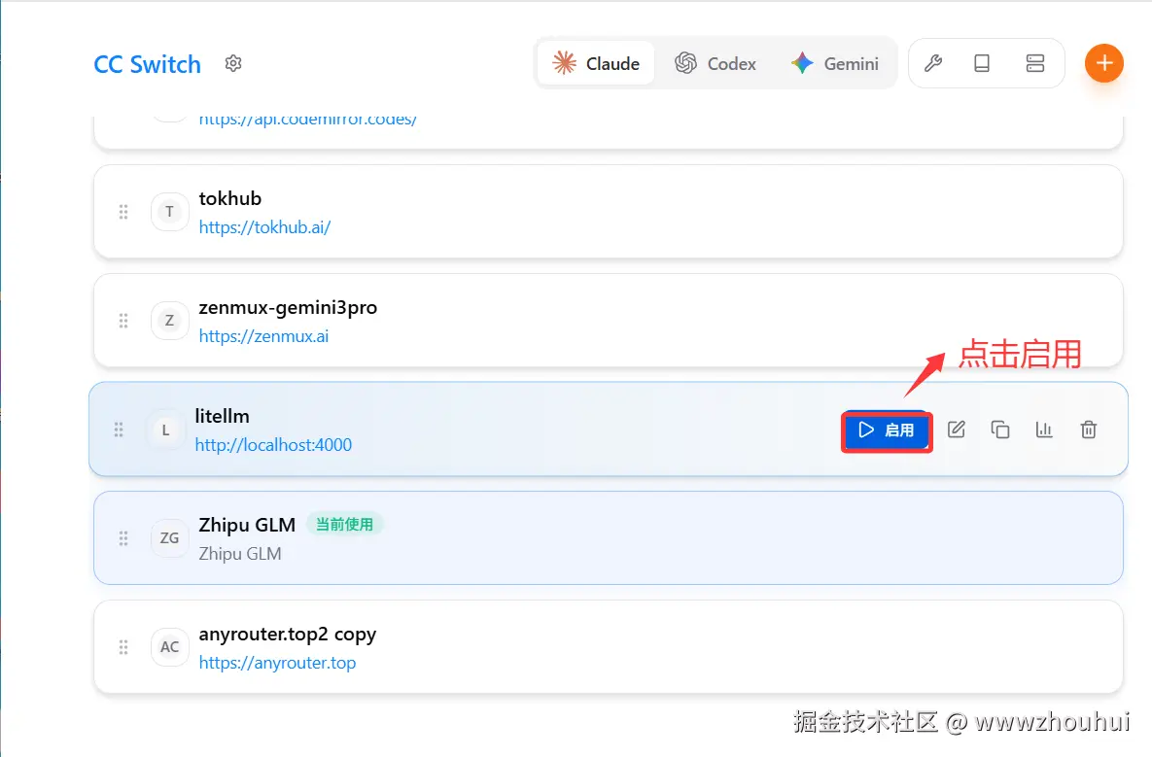Enable the litellm provider

(x=887, y=431)
